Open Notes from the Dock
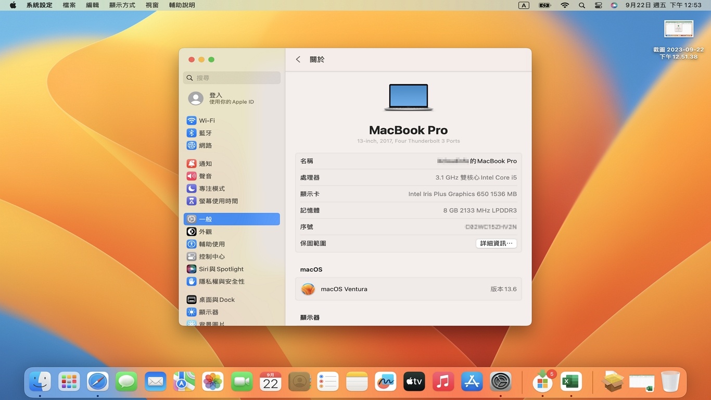The image size is (711, 400). click(x=357, y=382)
